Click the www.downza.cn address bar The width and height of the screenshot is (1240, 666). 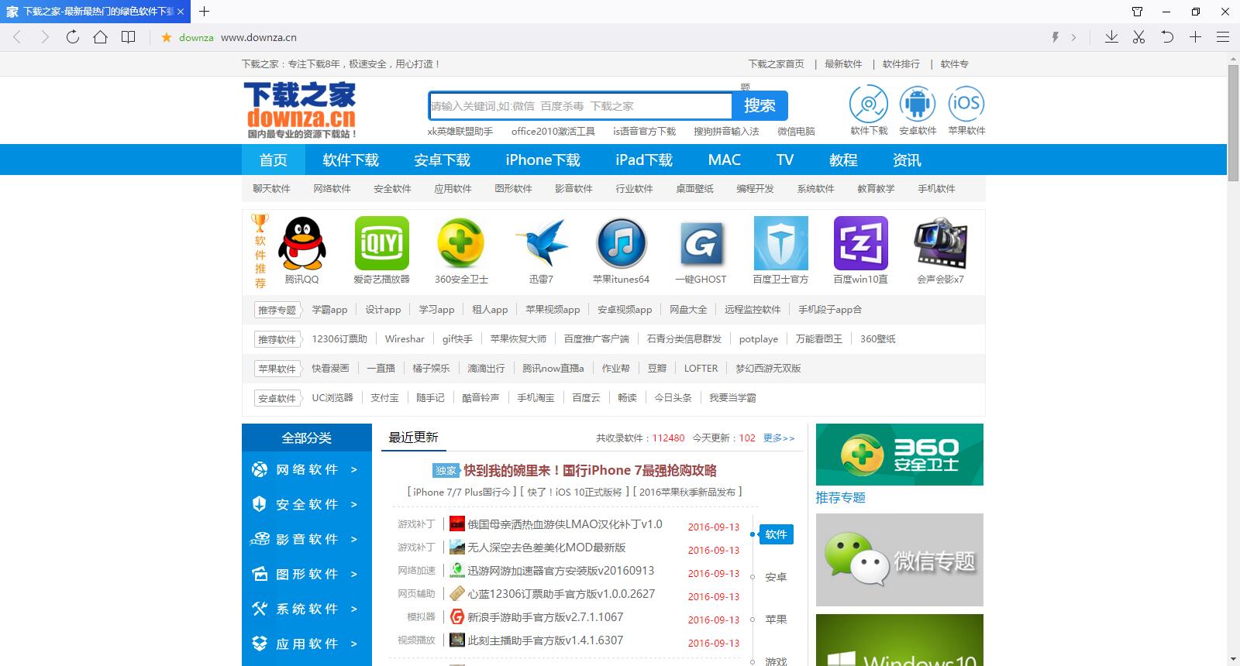(x=259, y=37)
